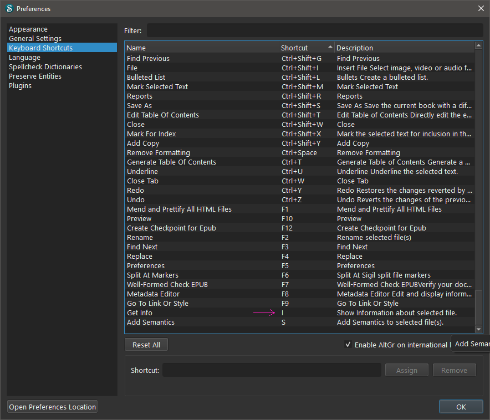The image size is (490, 420).
Task: Select the Add Copy row
Action: (x=300, y=143)
